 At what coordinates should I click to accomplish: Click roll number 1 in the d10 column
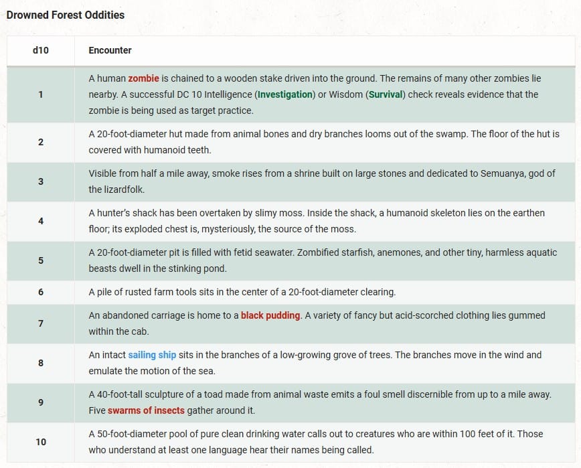point(41,94)
